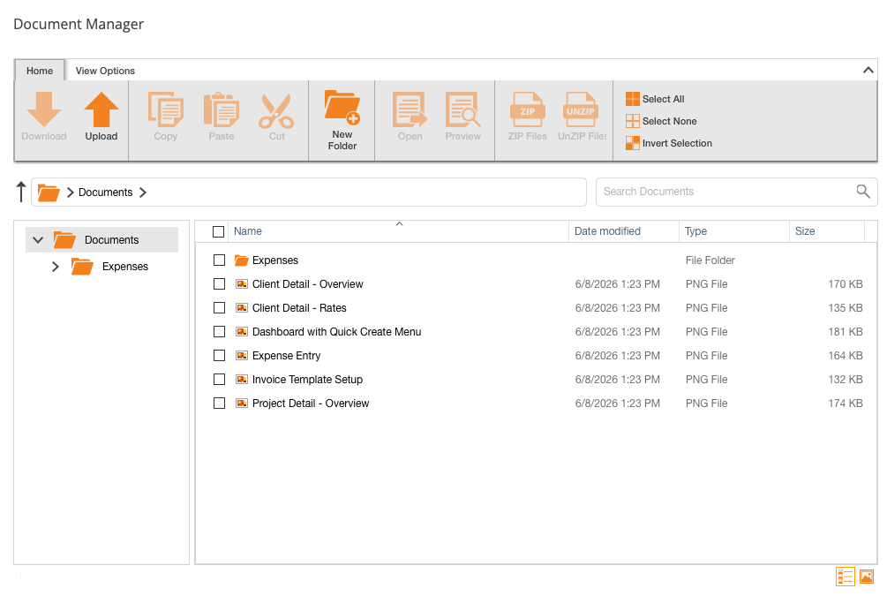Click the Select All grid icon
887x596 pixels.
pyautogui.click(x=633, y=99)
